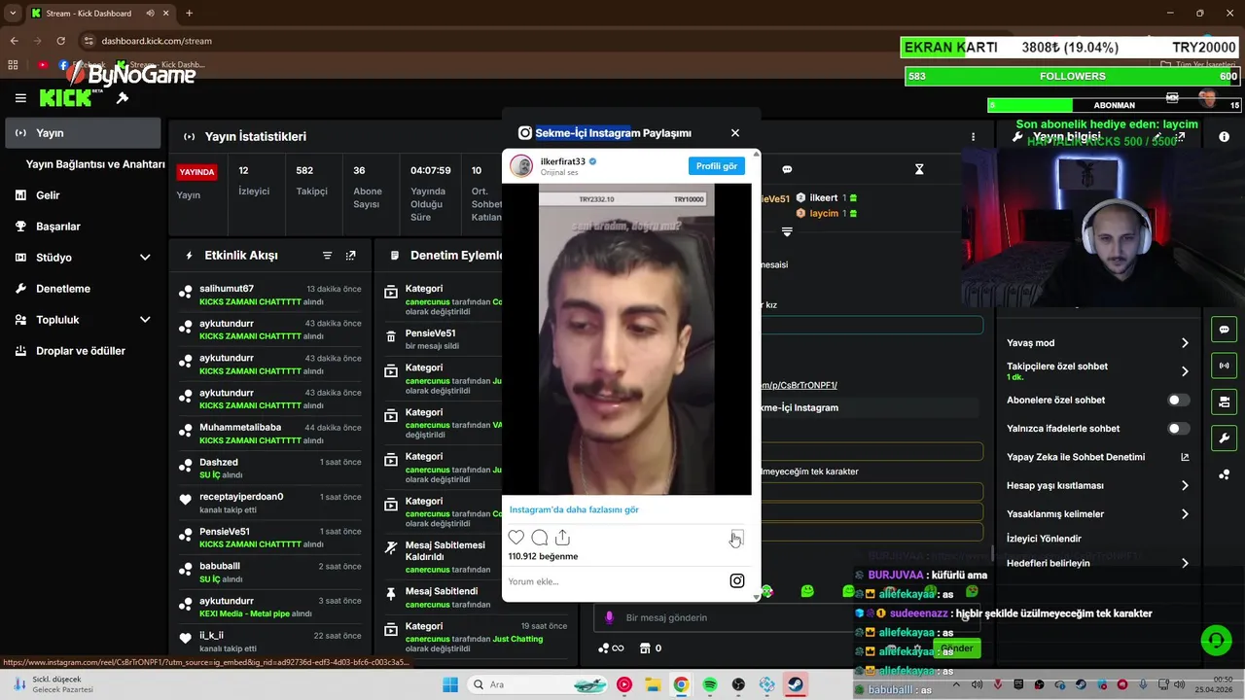Open the Gelir sidebar item
This screenshot has width=1245, height=700.
(x=83, y=195)
